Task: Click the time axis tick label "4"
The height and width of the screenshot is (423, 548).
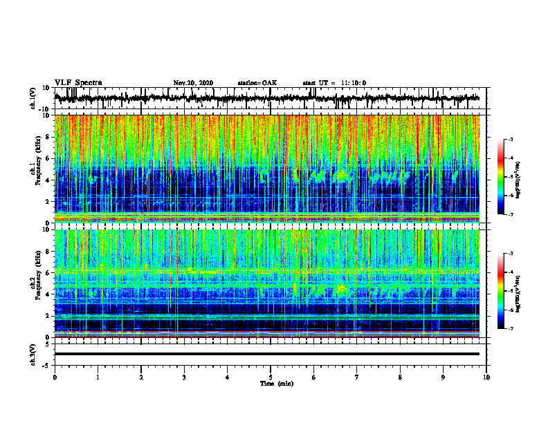Action: pos(228,377)
